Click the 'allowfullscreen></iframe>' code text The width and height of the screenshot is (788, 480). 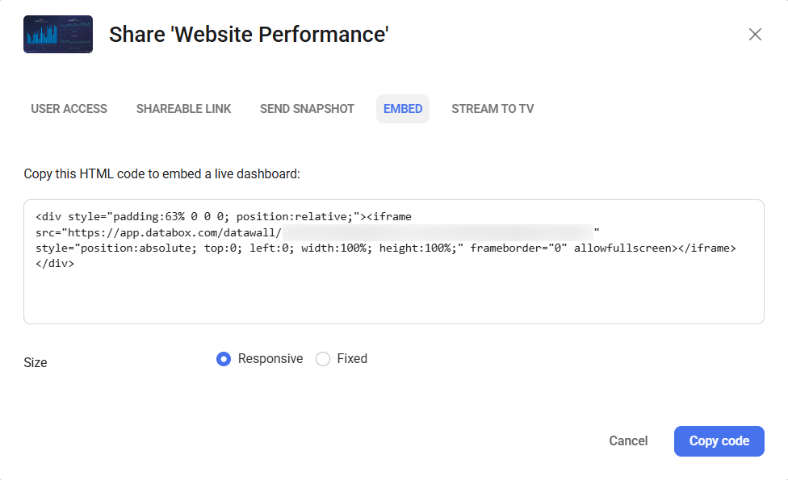pos(655,248)
